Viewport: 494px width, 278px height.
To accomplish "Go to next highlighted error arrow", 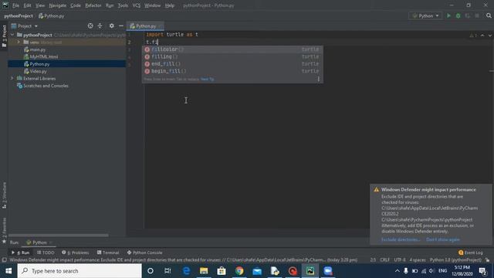I will (490, 36).
